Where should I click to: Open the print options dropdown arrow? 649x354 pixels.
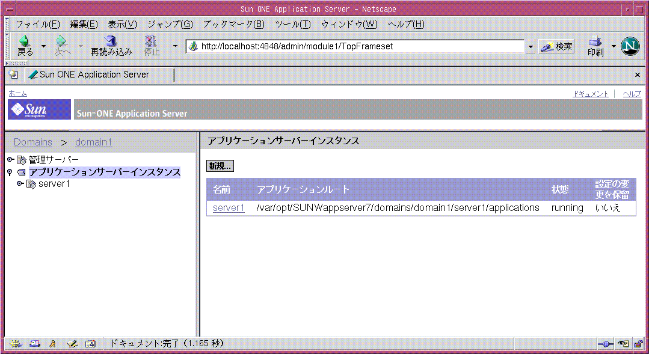pos(614,46)
